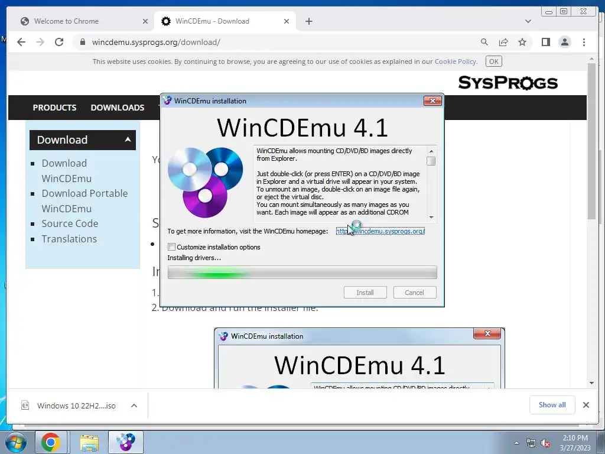The width and height of the screenshot is (605, 454).
Task: Open the DOWNLOADS menu
Action: pyautogui.click(x=118, y=108)
